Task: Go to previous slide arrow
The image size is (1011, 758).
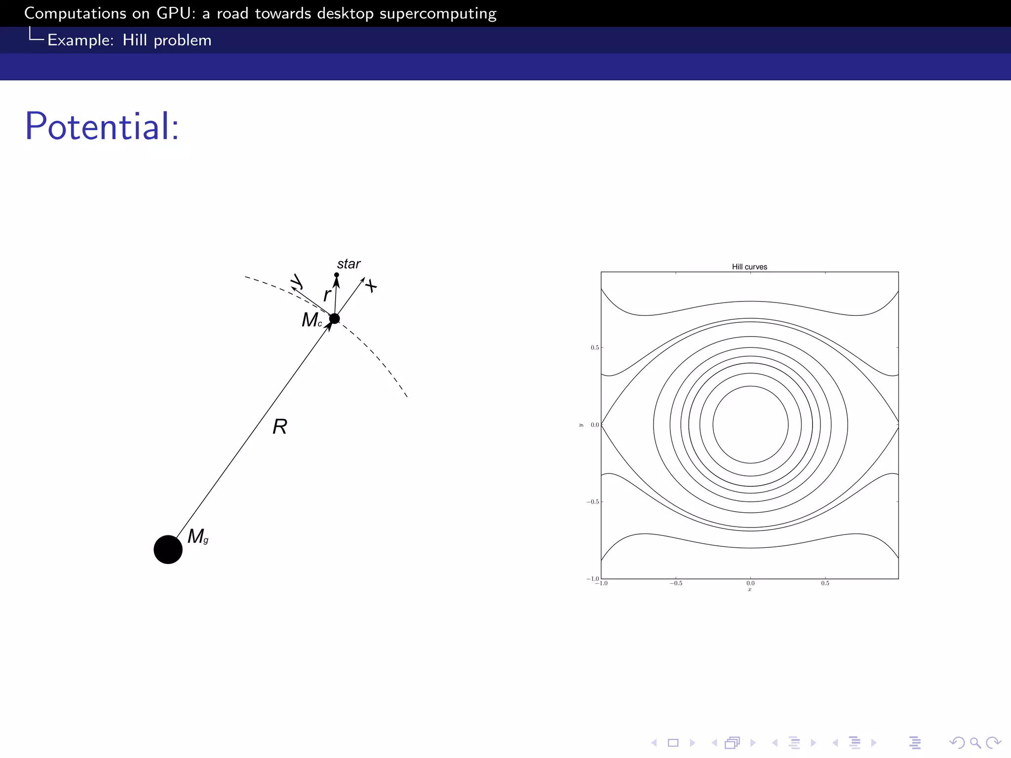Action: tap(654, 743)
